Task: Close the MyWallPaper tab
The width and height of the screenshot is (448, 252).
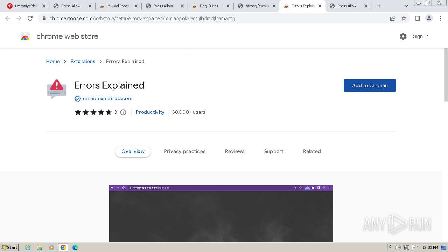Action: point(136,6)
